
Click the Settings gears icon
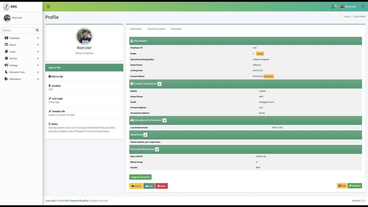[6, 65]
